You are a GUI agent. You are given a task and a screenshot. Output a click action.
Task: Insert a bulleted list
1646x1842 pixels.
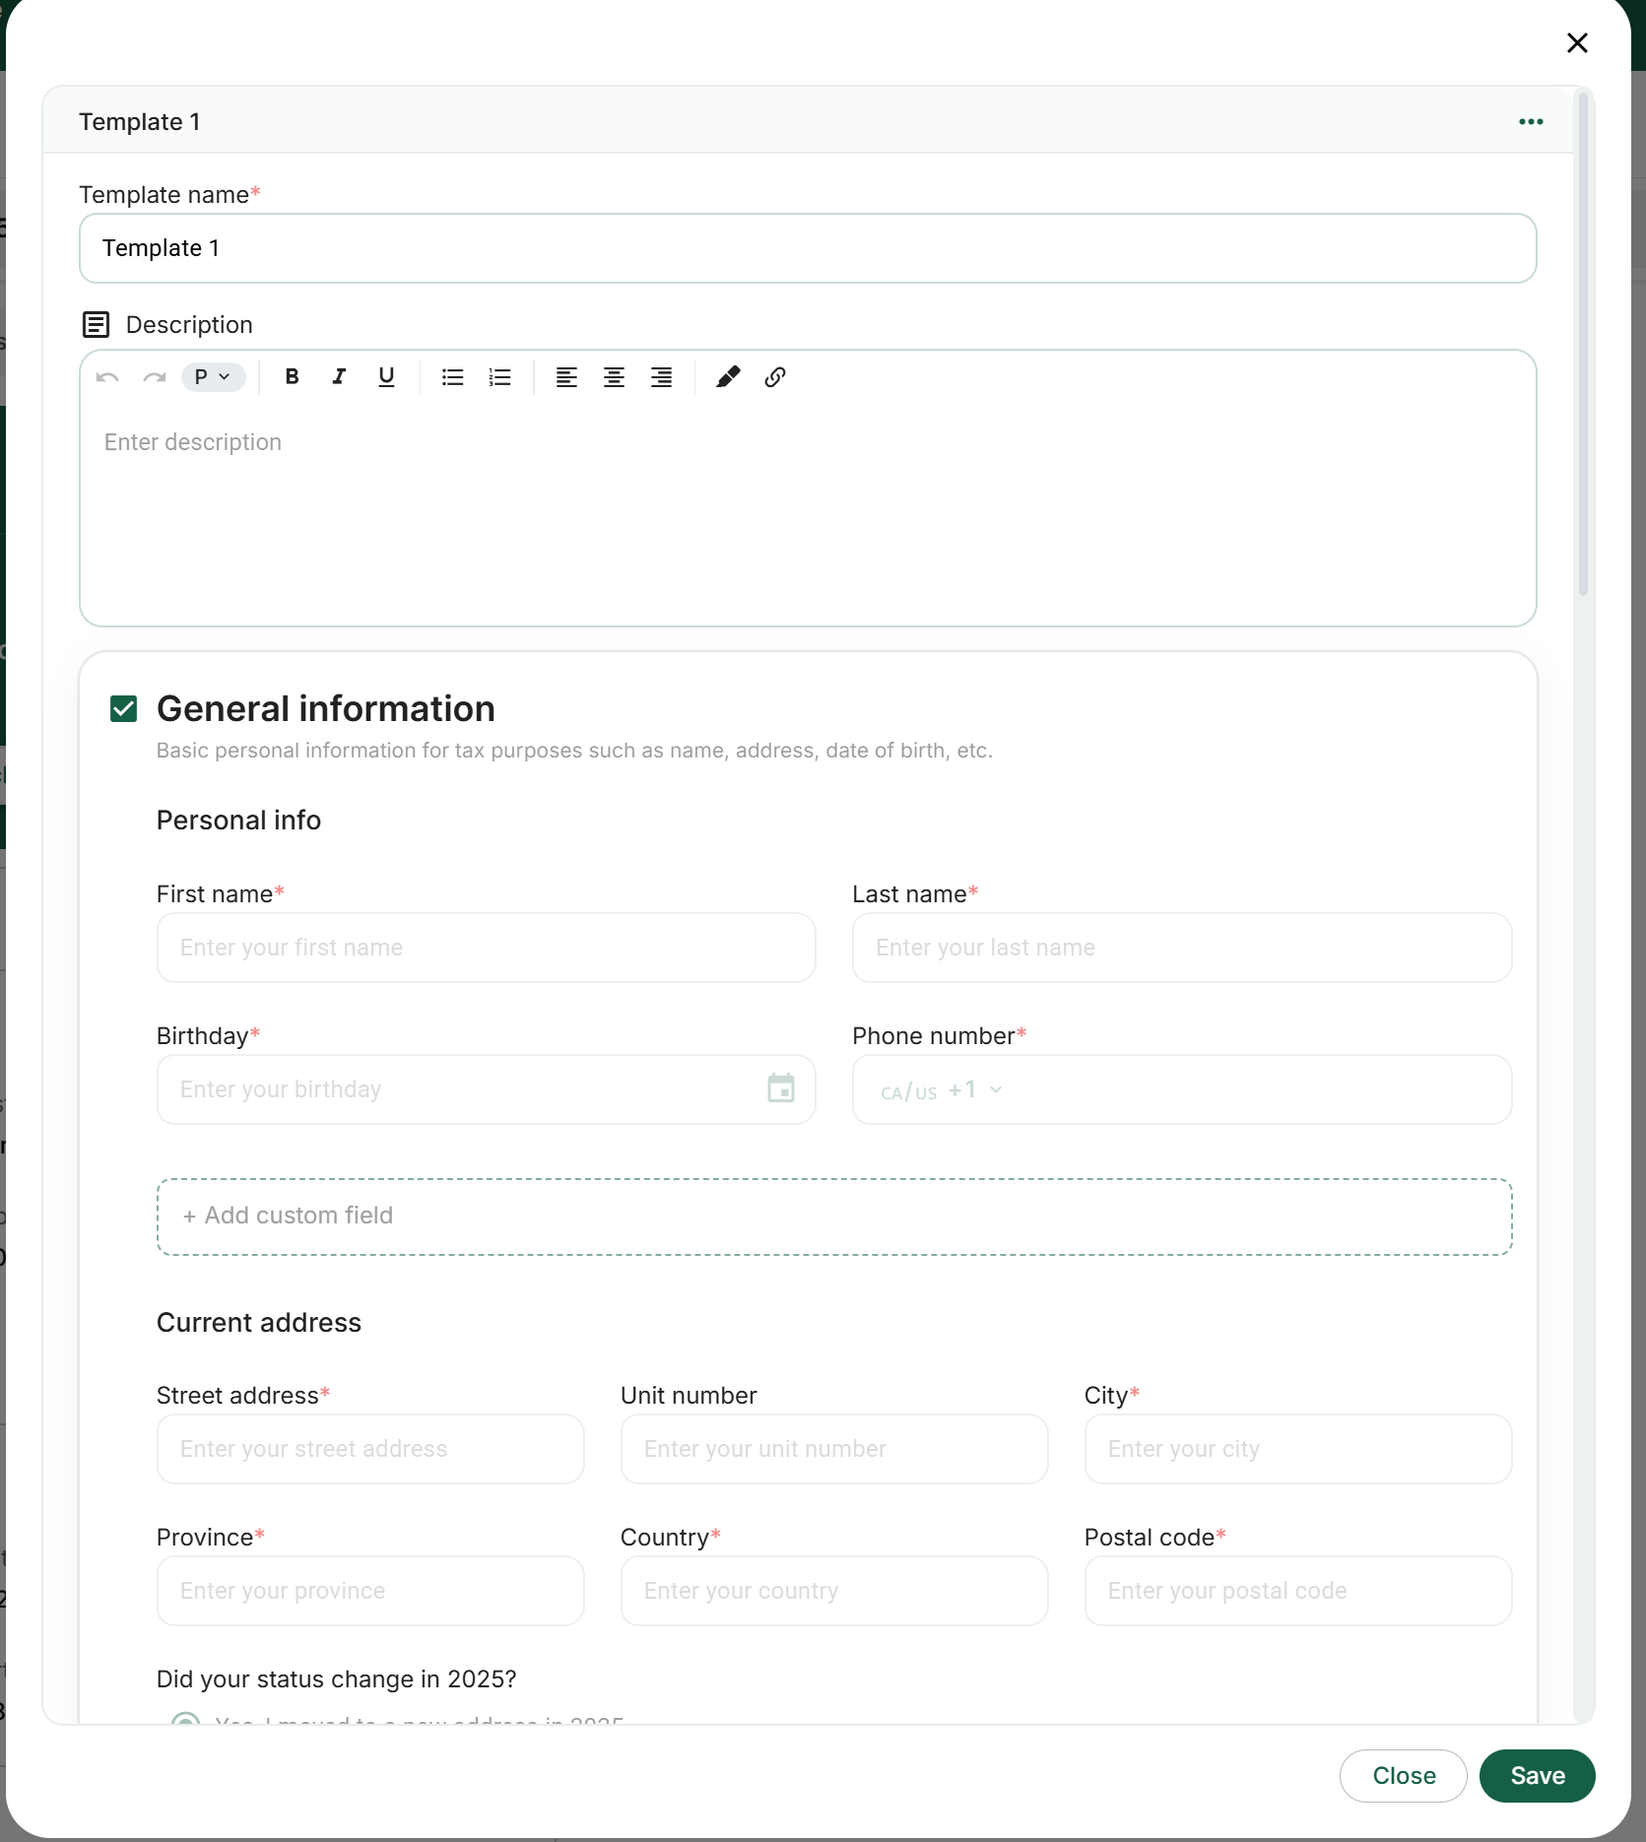click(x=452, y=377)
